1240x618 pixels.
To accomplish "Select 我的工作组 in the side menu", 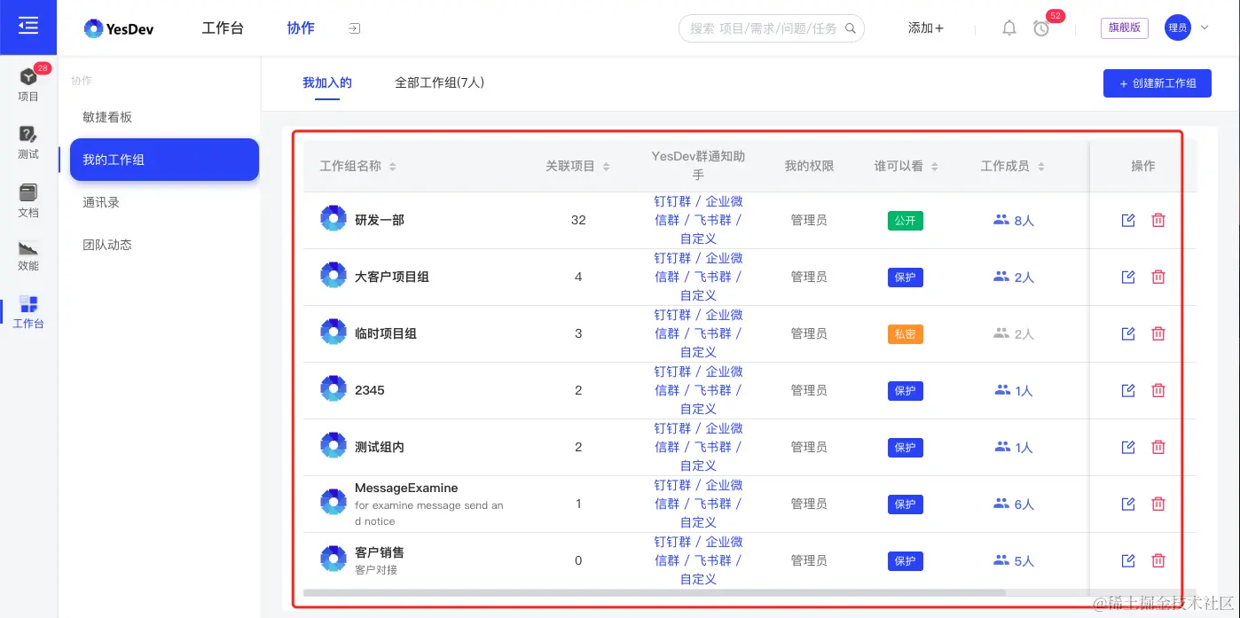I will click(164, 160).
